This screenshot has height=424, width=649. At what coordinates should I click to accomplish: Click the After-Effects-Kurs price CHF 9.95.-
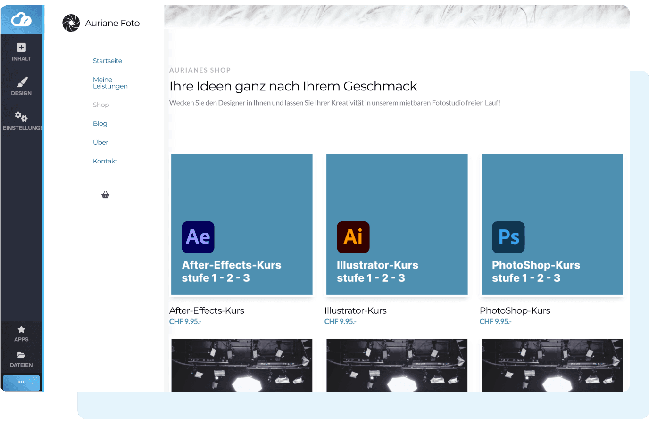pos(185,322)
